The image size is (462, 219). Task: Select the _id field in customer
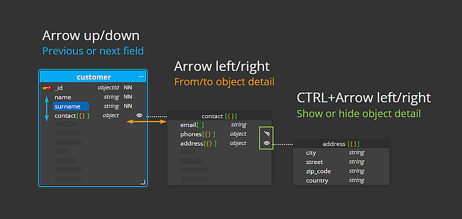point(58,88)
